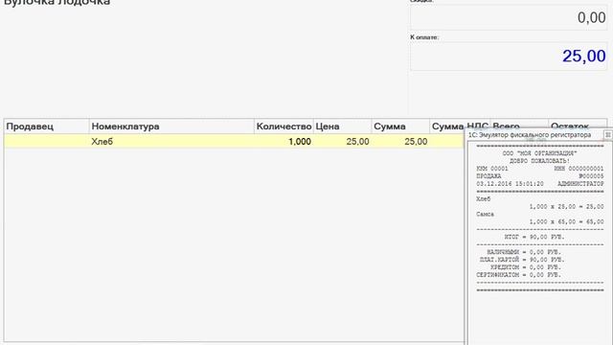
Task: Click 'НАЛИЧНЫМИ = 0,00 РУБ.' receipt line
Action: tap(524, 252)
